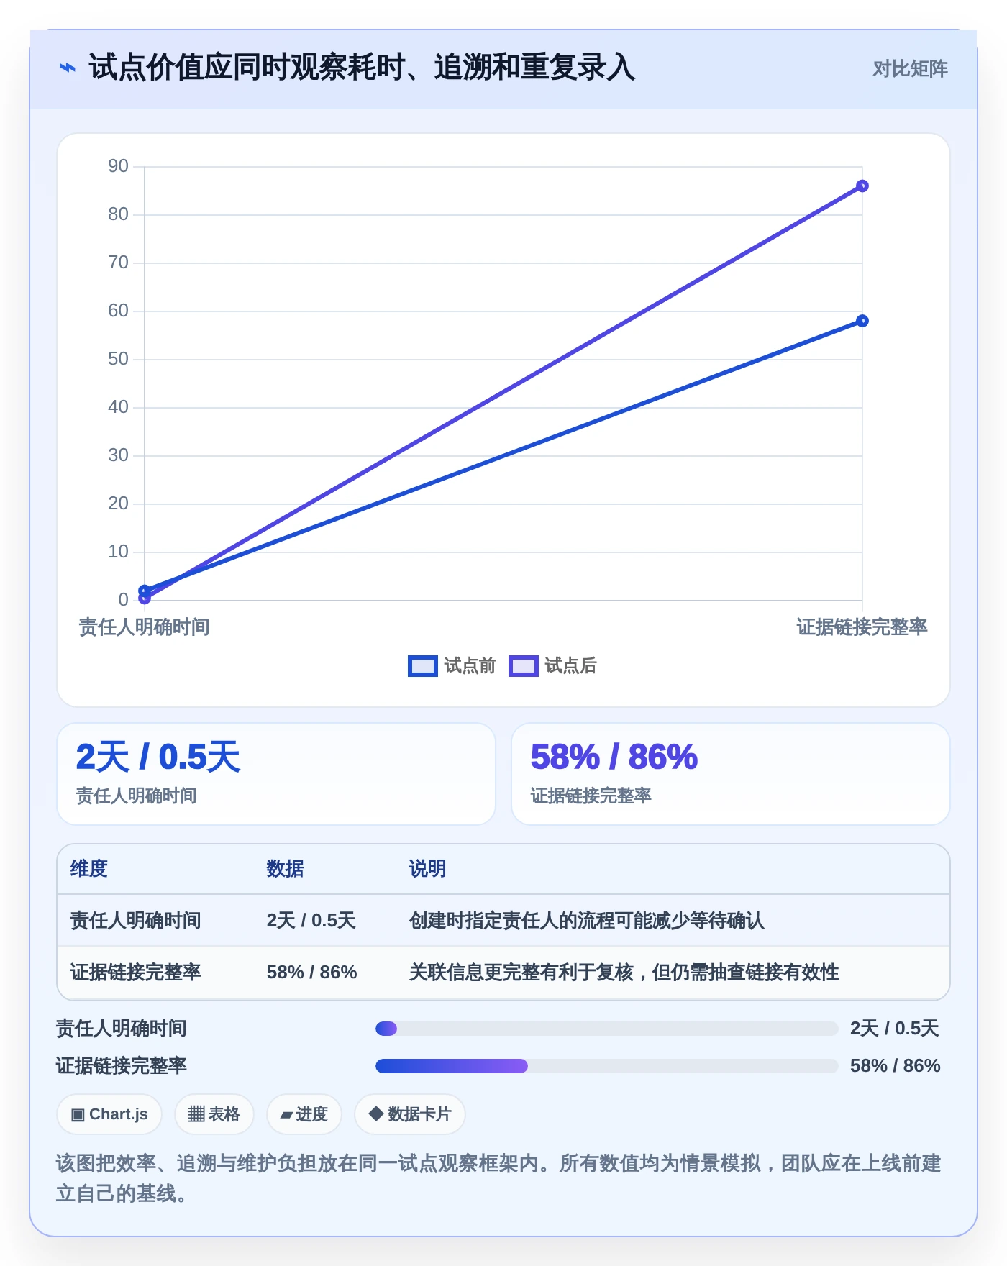Screen dimensions: 1007x1266
Task: Select the Chart.js tag chip
Action: click(109, 1114)
